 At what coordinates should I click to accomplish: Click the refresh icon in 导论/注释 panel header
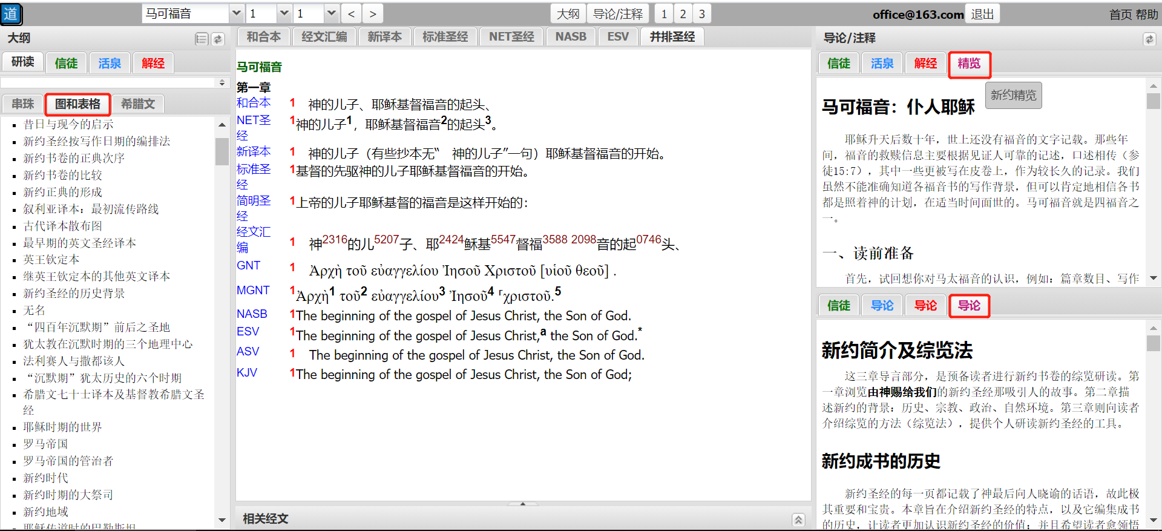click(x=1149, y=39)
